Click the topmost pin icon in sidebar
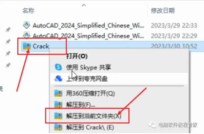This screenshot has width=204, height=134. pos(8,30)
